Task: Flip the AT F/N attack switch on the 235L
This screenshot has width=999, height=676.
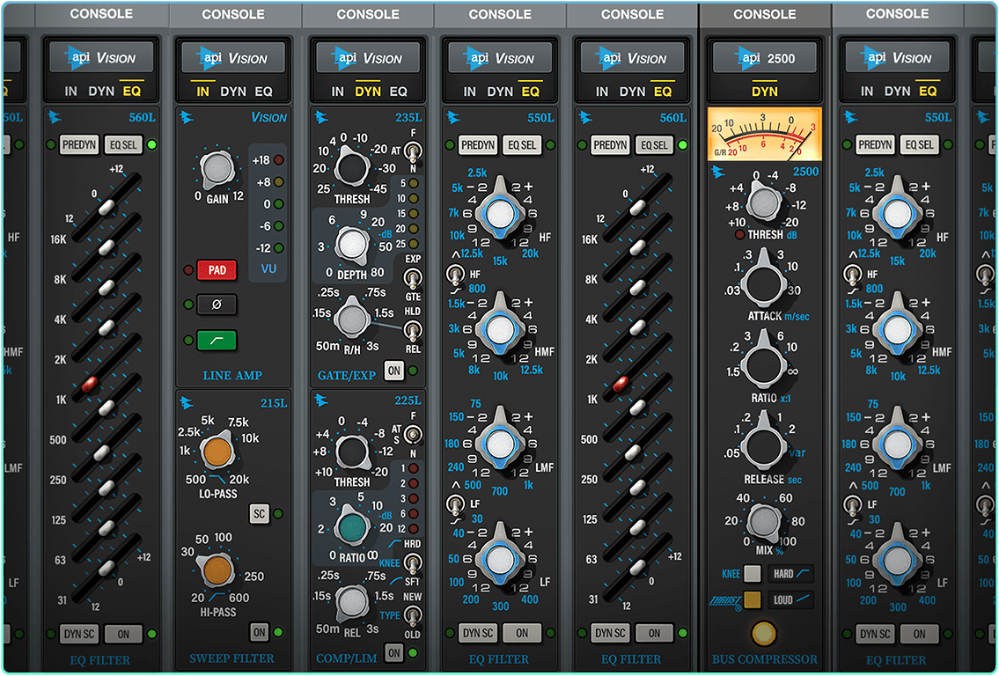Action: [x=414, y=151]
